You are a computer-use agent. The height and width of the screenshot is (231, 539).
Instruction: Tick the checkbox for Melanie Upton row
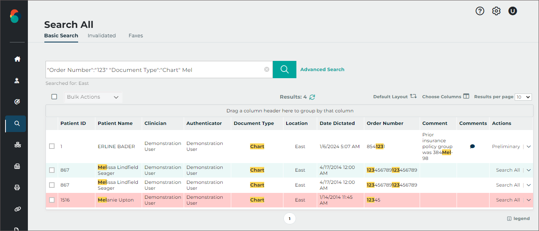52,200
